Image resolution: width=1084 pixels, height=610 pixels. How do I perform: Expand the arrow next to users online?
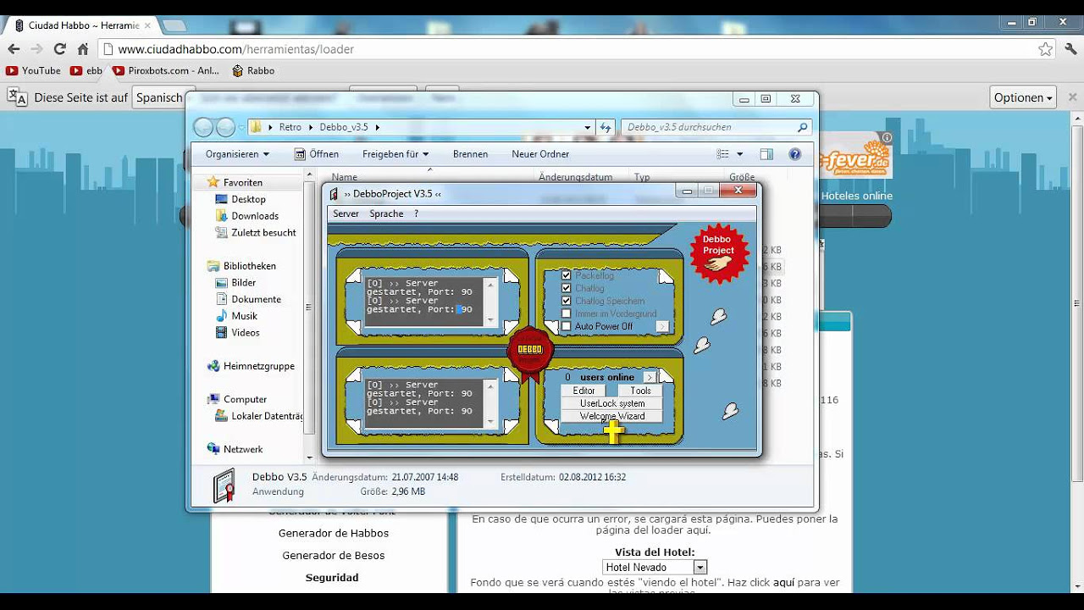[x=650, y=377]
